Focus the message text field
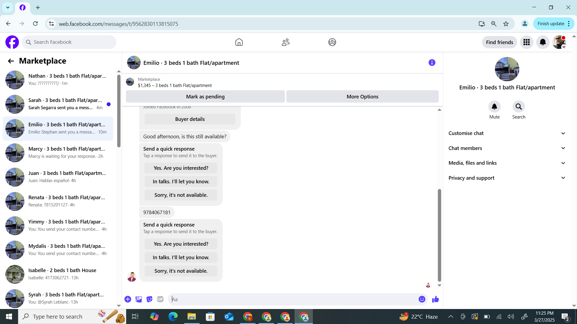Screen dimensions: 577x324 [x=294, y=299]
